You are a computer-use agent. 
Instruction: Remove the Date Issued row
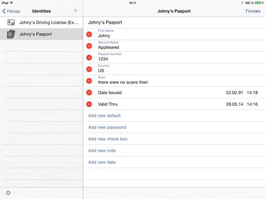[x=89, y=92]
